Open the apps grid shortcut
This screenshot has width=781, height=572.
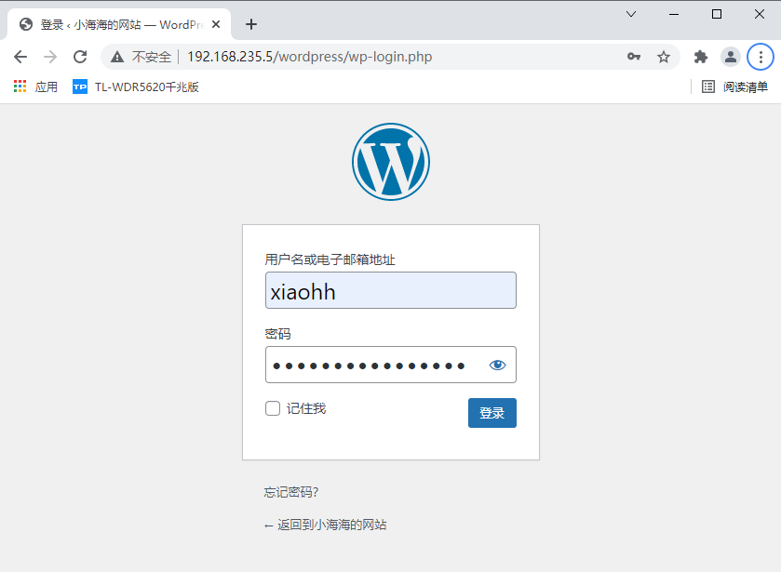click(x=35, y=86)
